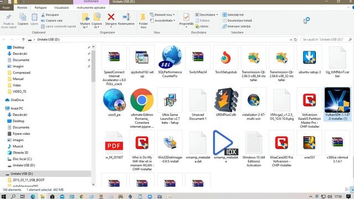Select the SwitchResX4 archive icon
The image size is (354, 199).
[x=198, y=57]
